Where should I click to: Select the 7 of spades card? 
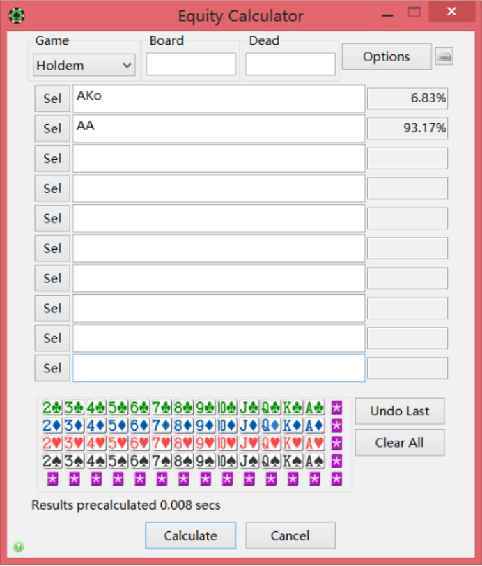pos(162,461)
